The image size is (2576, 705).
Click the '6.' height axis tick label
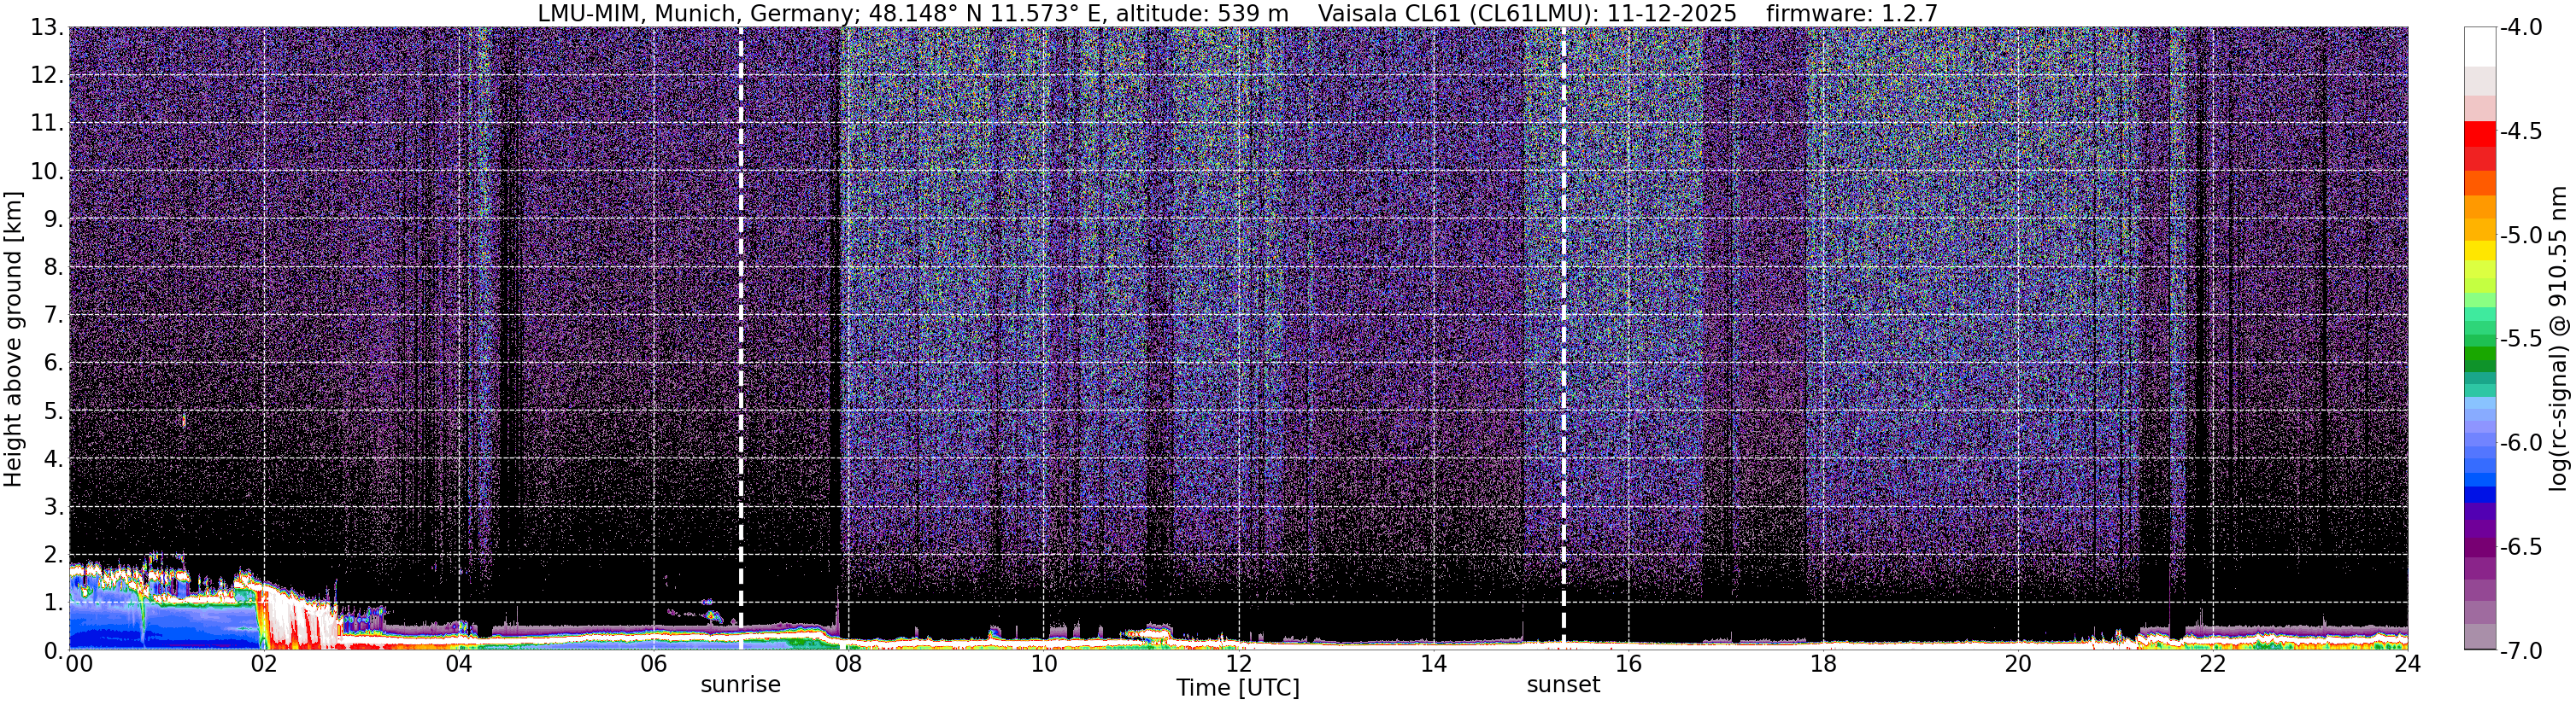click(x=53, y=363)
